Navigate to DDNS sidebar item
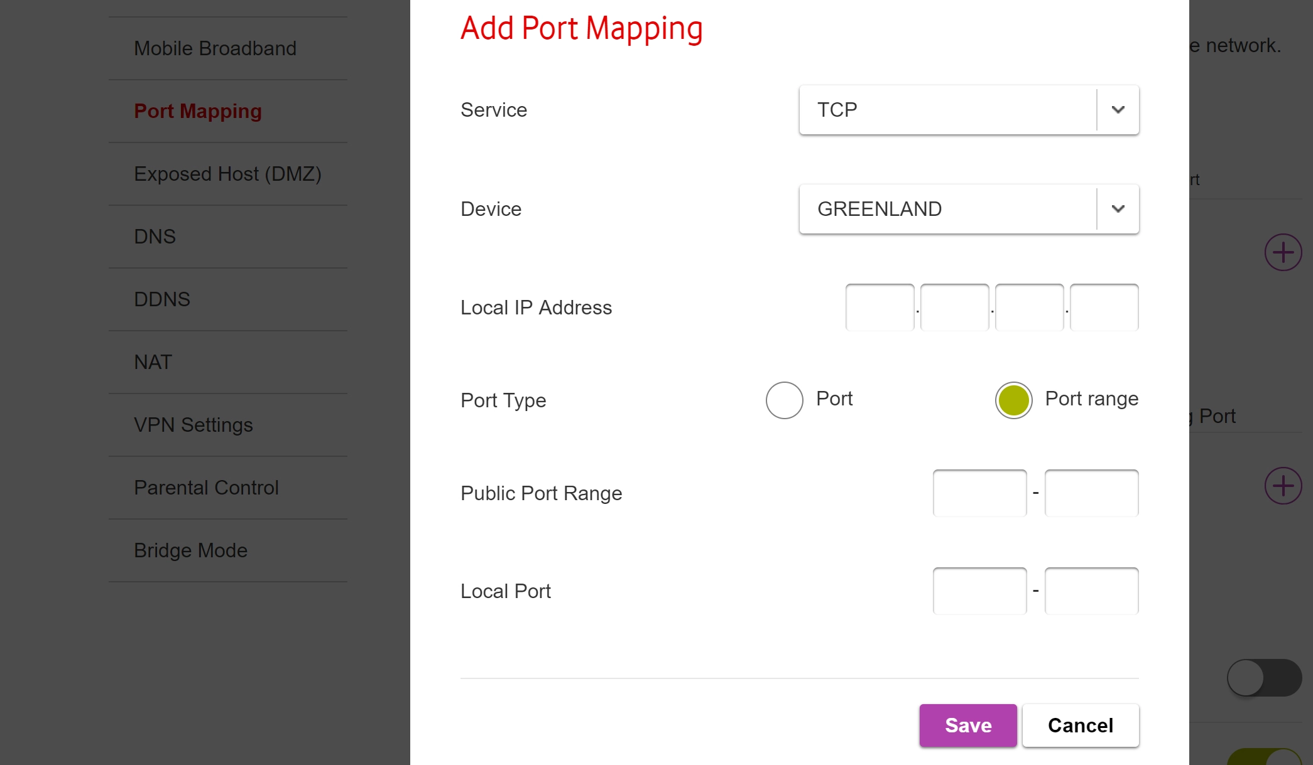This screenshot has height=765, width=1313. pyautogui.click(x=161, y=299)
